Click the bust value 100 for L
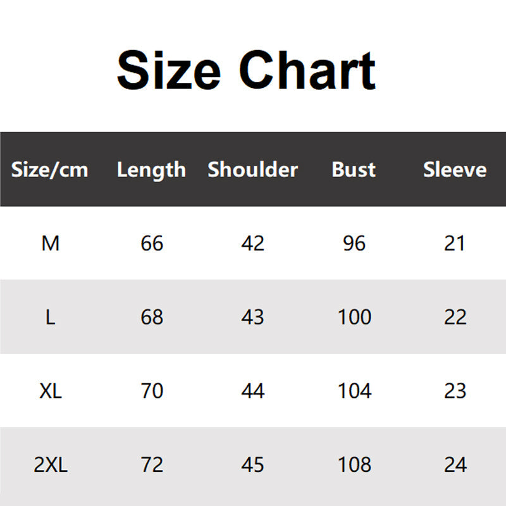The image size is (506, 506). [x=354, y=317]
